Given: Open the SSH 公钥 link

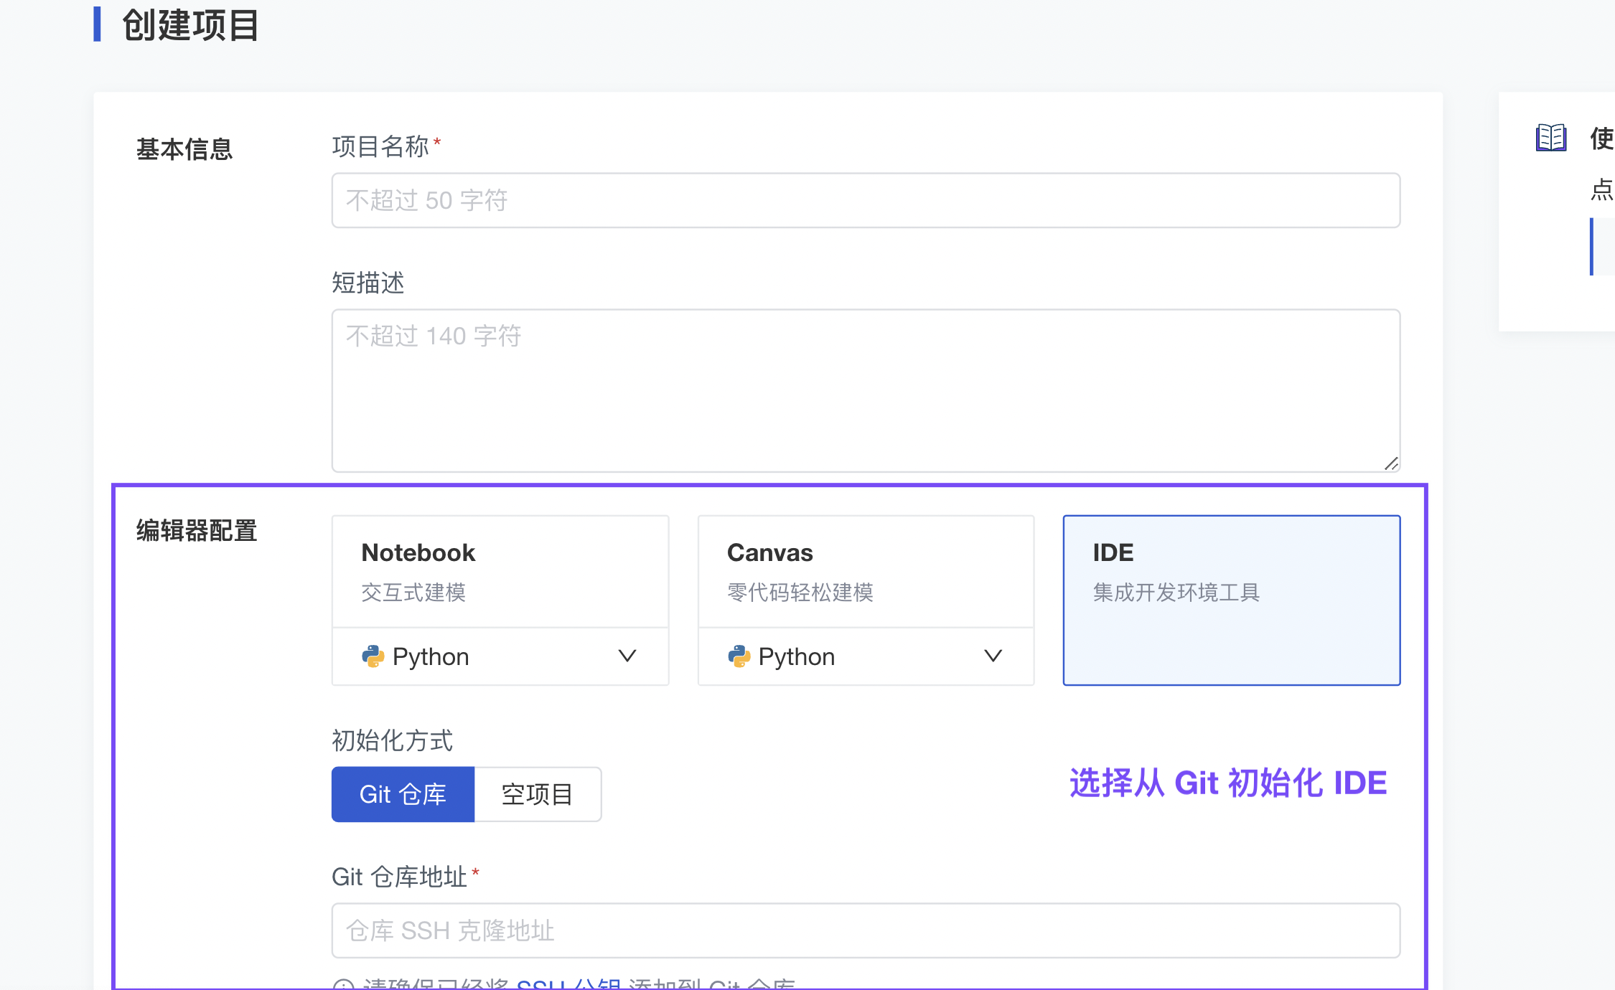Looking at the screenshot, I should click(568, 984).
